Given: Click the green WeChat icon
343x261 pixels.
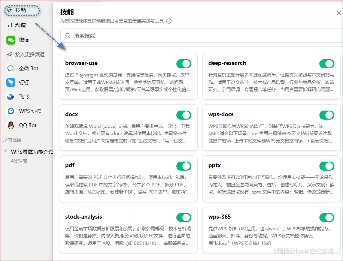Looking at the screenshot, I should click(x=11, y=40).
